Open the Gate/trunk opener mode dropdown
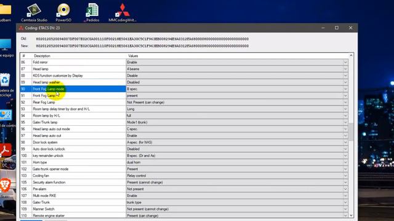The image size is (394, 221). coord(345,169)
